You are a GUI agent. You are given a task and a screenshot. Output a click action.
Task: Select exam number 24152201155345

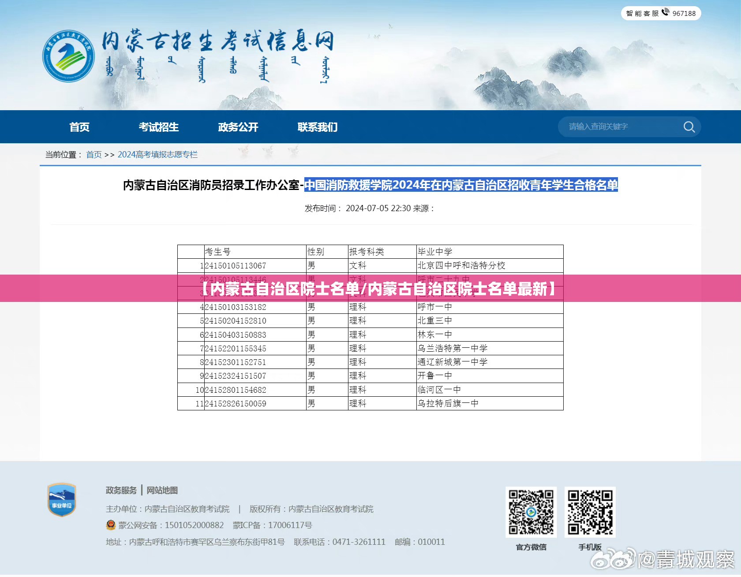tap(236, 349)
